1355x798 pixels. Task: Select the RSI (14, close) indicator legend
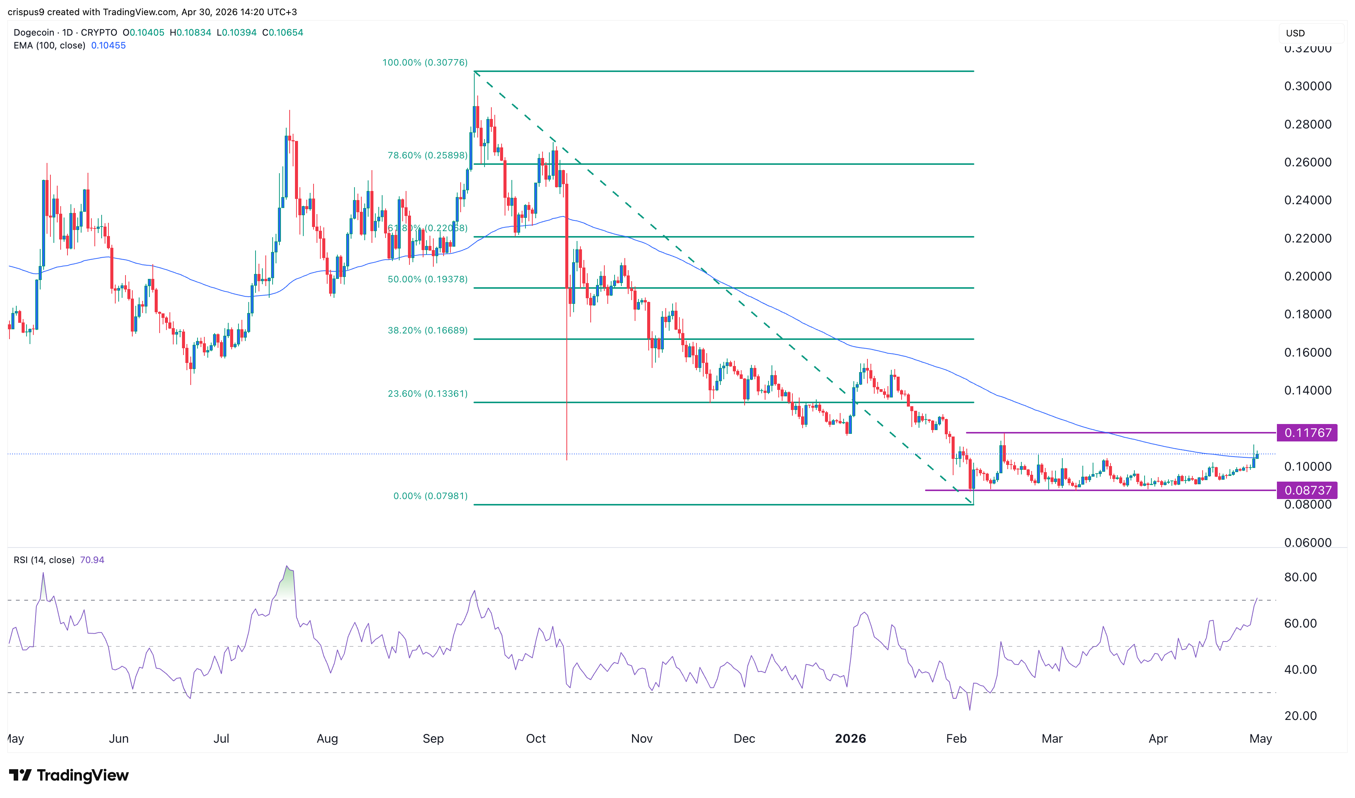[x=44, y=560]
